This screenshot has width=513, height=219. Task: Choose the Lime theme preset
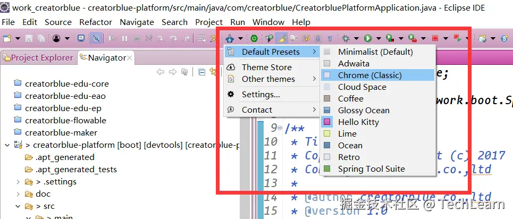(x=377, y=134)
